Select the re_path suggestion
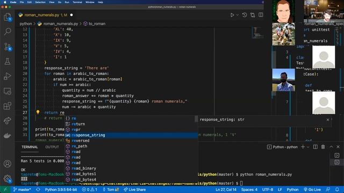 tap(131, 146)
